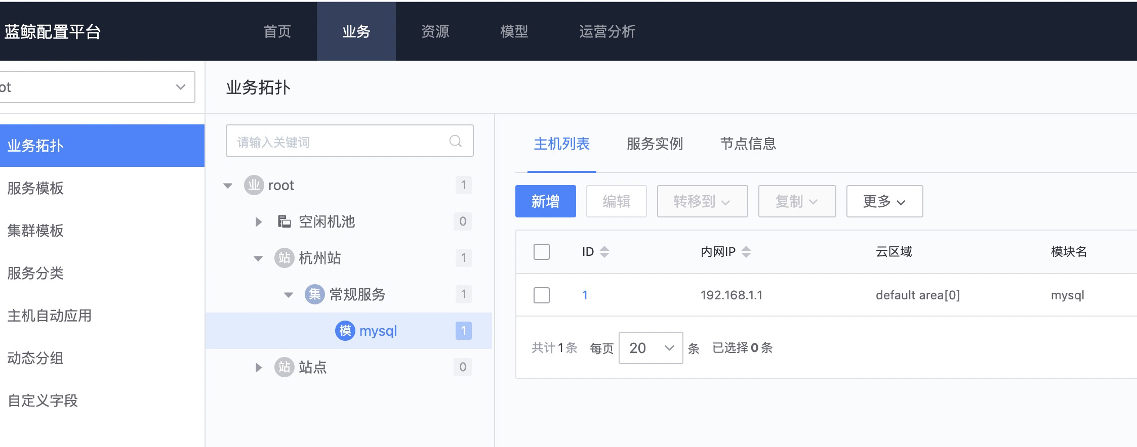Click the 新增 button

tap(546, 201)
